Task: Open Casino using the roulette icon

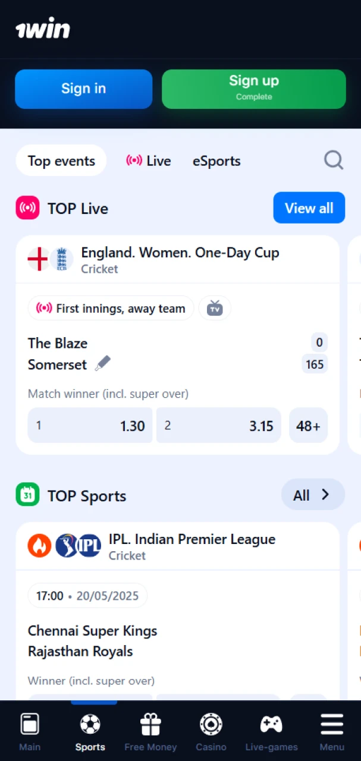Action: (211, 724)
